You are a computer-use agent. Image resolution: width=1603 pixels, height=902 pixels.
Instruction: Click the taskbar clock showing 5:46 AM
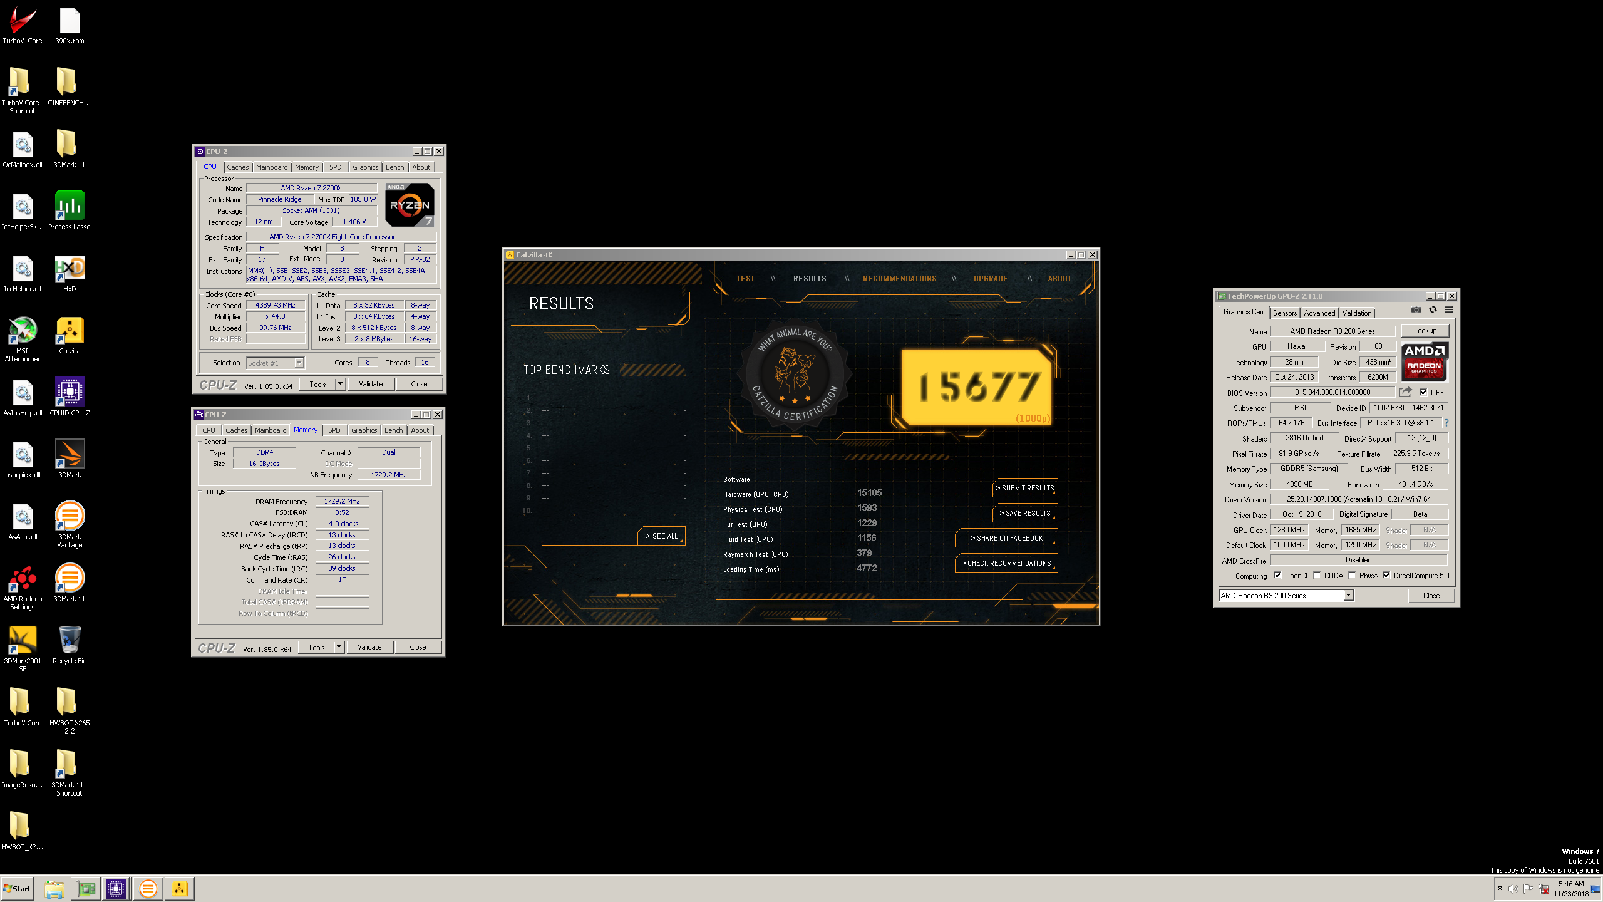[1571, 889]
